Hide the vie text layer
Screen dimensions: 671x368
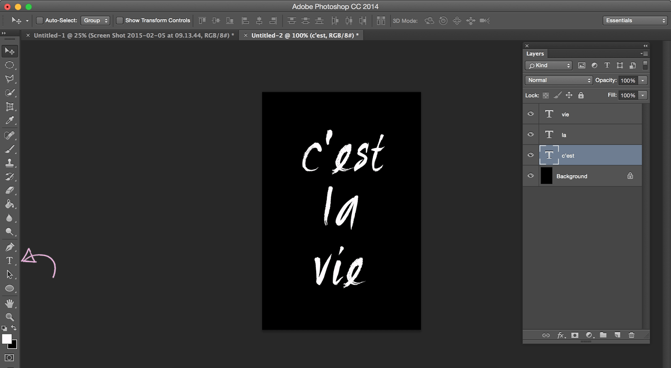[x=531, y=114]
